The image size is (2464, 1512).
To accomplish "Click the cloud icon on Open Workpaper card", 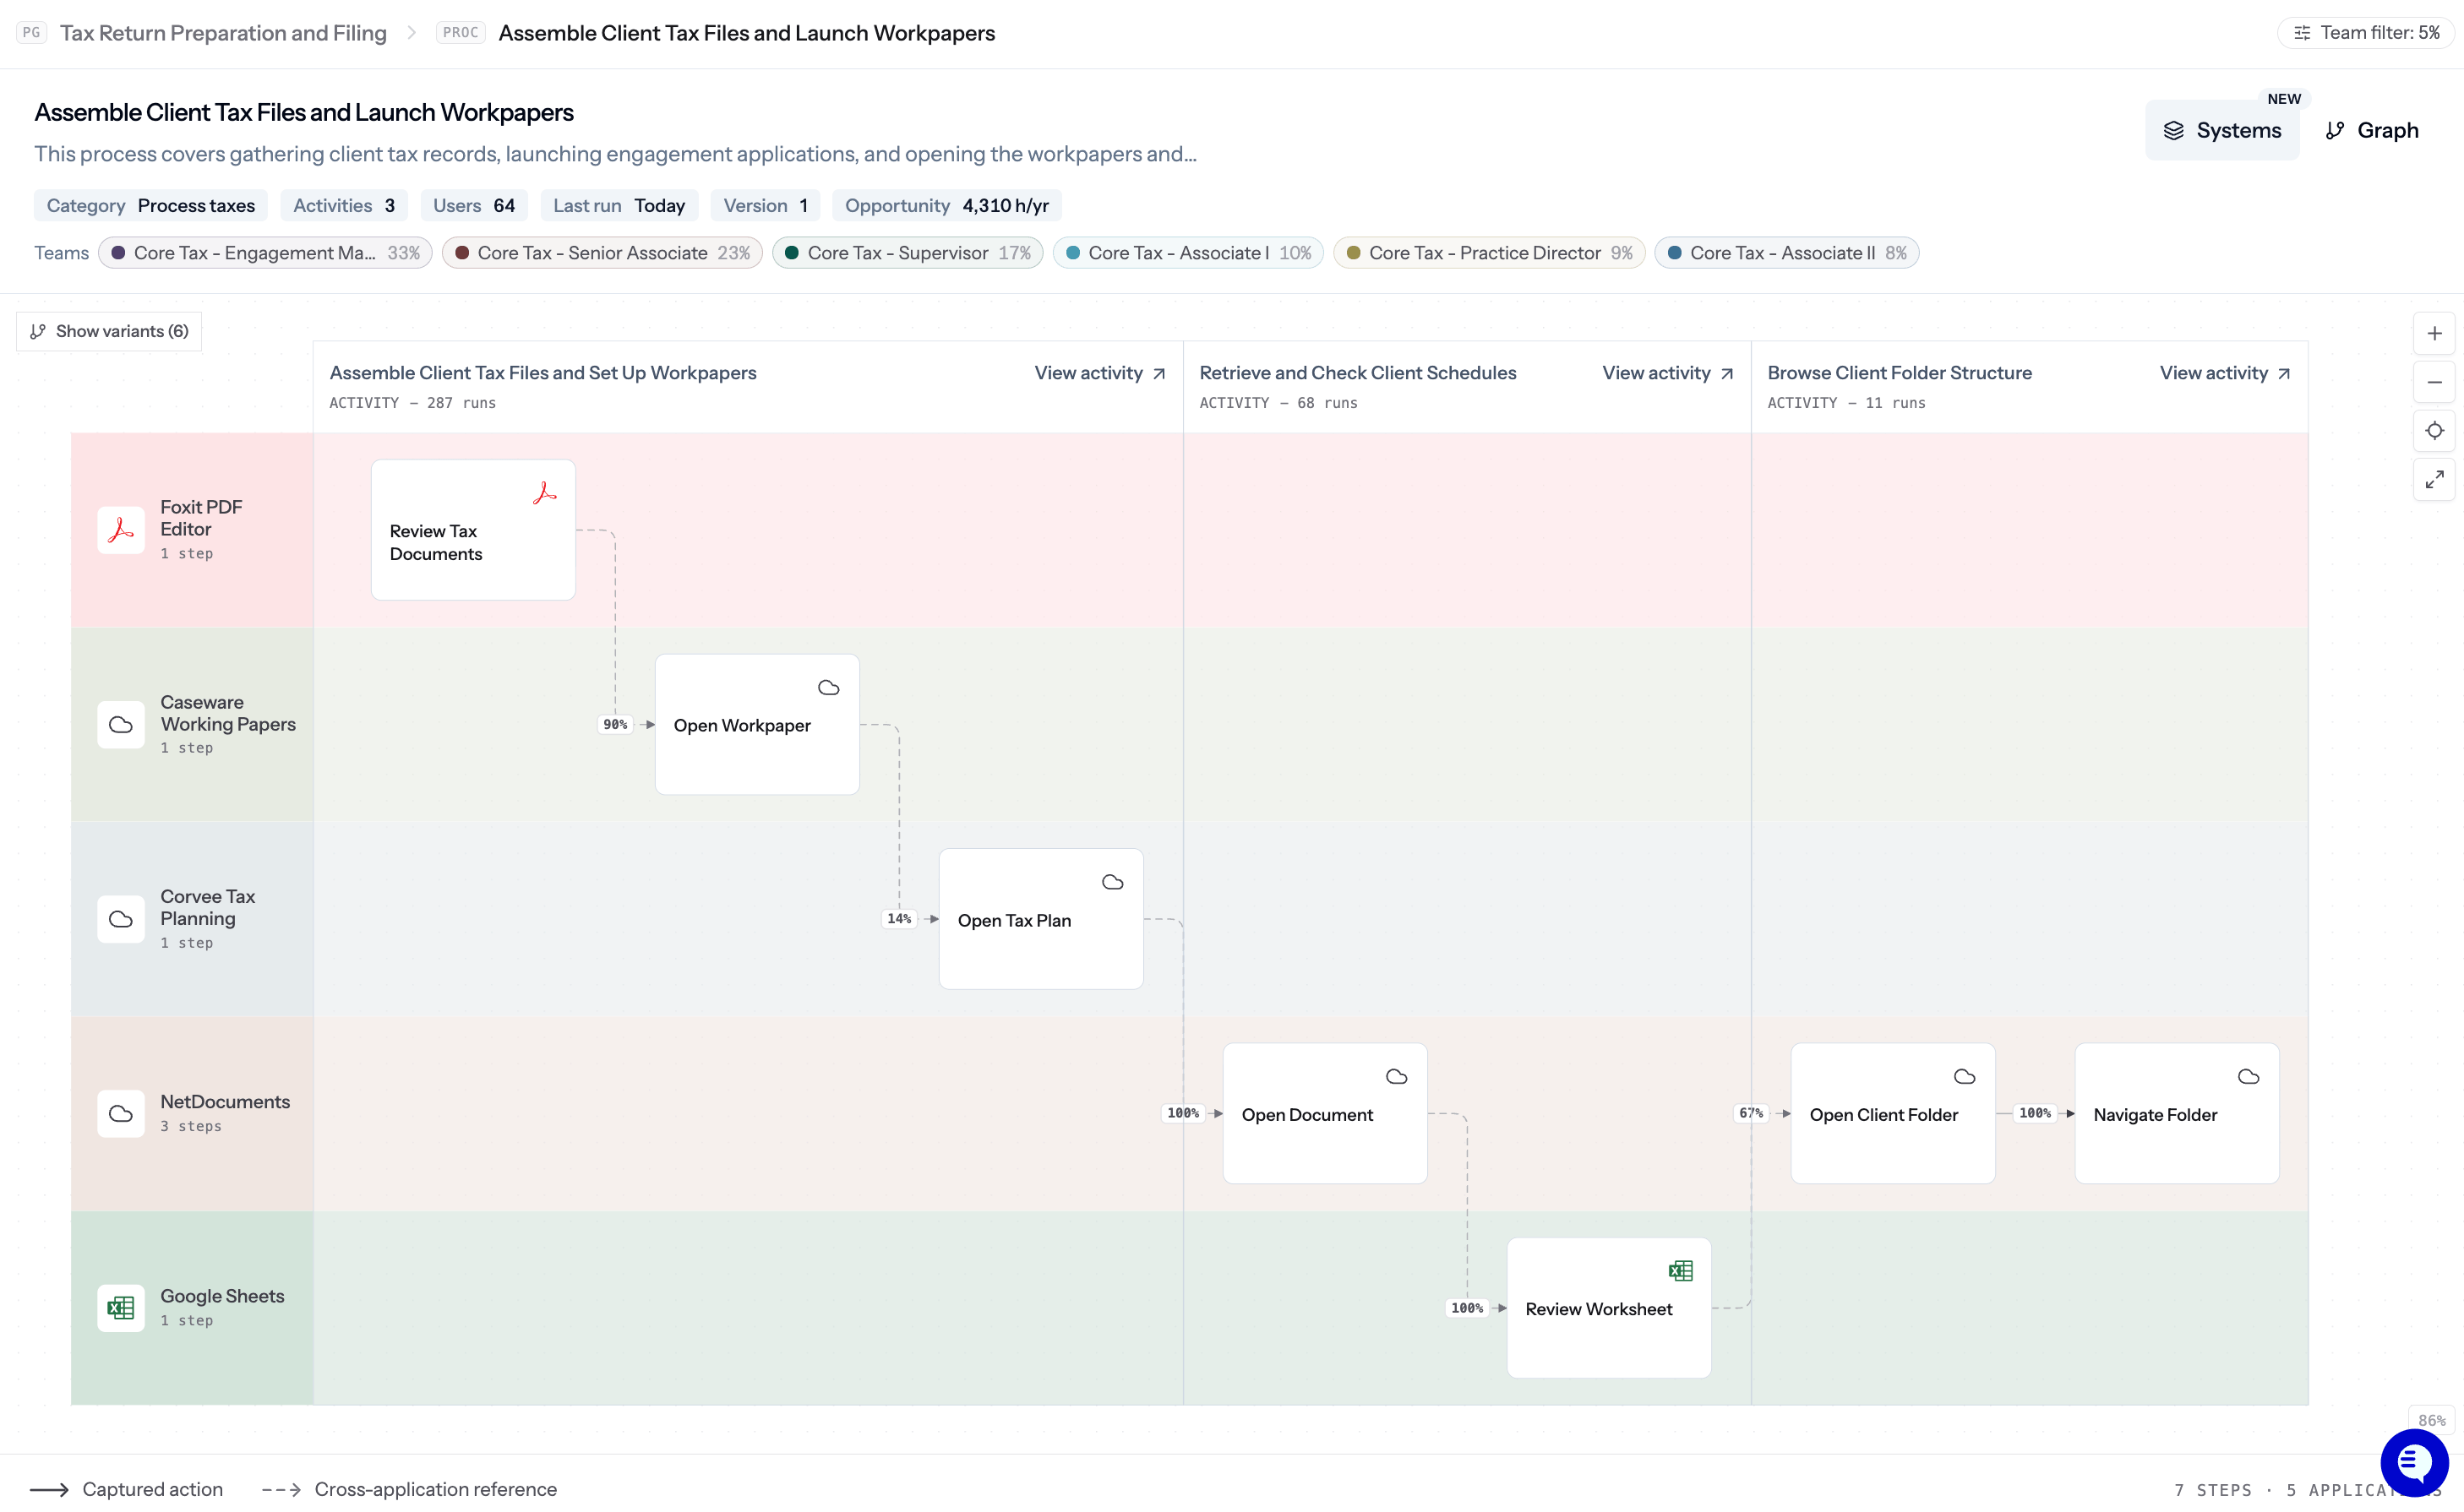I will coord(828,688).
